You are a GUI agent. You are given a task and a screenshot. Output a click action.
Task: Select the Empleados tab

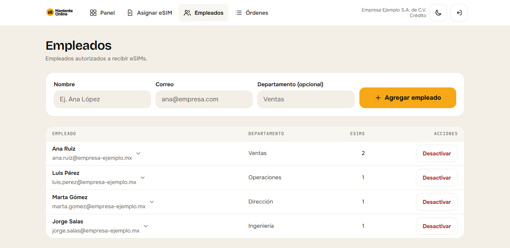tap(203, 13)
